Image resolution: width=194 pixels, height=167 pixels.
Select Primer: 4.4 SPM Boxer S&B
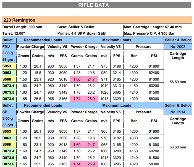tap(82, 34)
